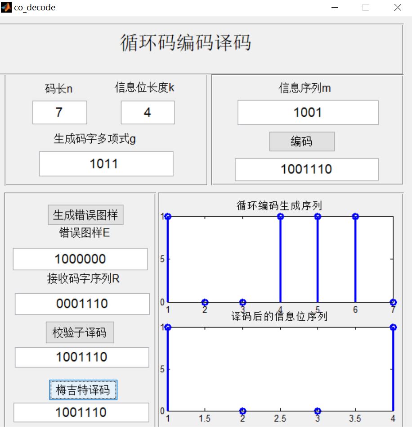Select the 接收码字序列R field showing 0001110
The image size is (412, 427).
coord(81,304)
